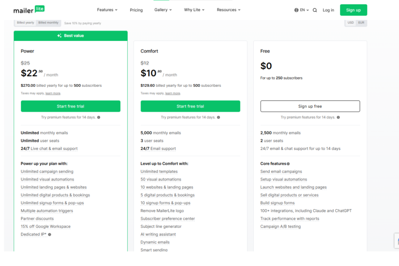The height and width of the screenshot is (266, 399).
Task: Click Campaign A/B testing feature
Action: click(x=281, y=227)
